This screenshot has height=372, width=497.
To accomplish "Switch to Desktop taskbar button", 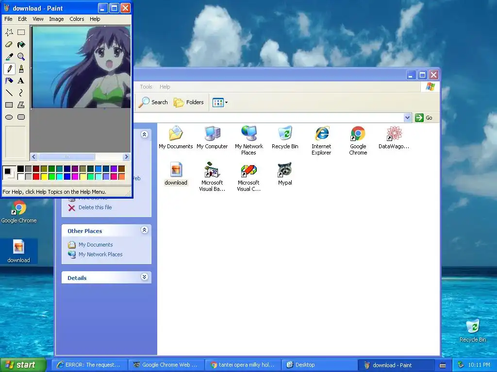I will tap(319, 365).
